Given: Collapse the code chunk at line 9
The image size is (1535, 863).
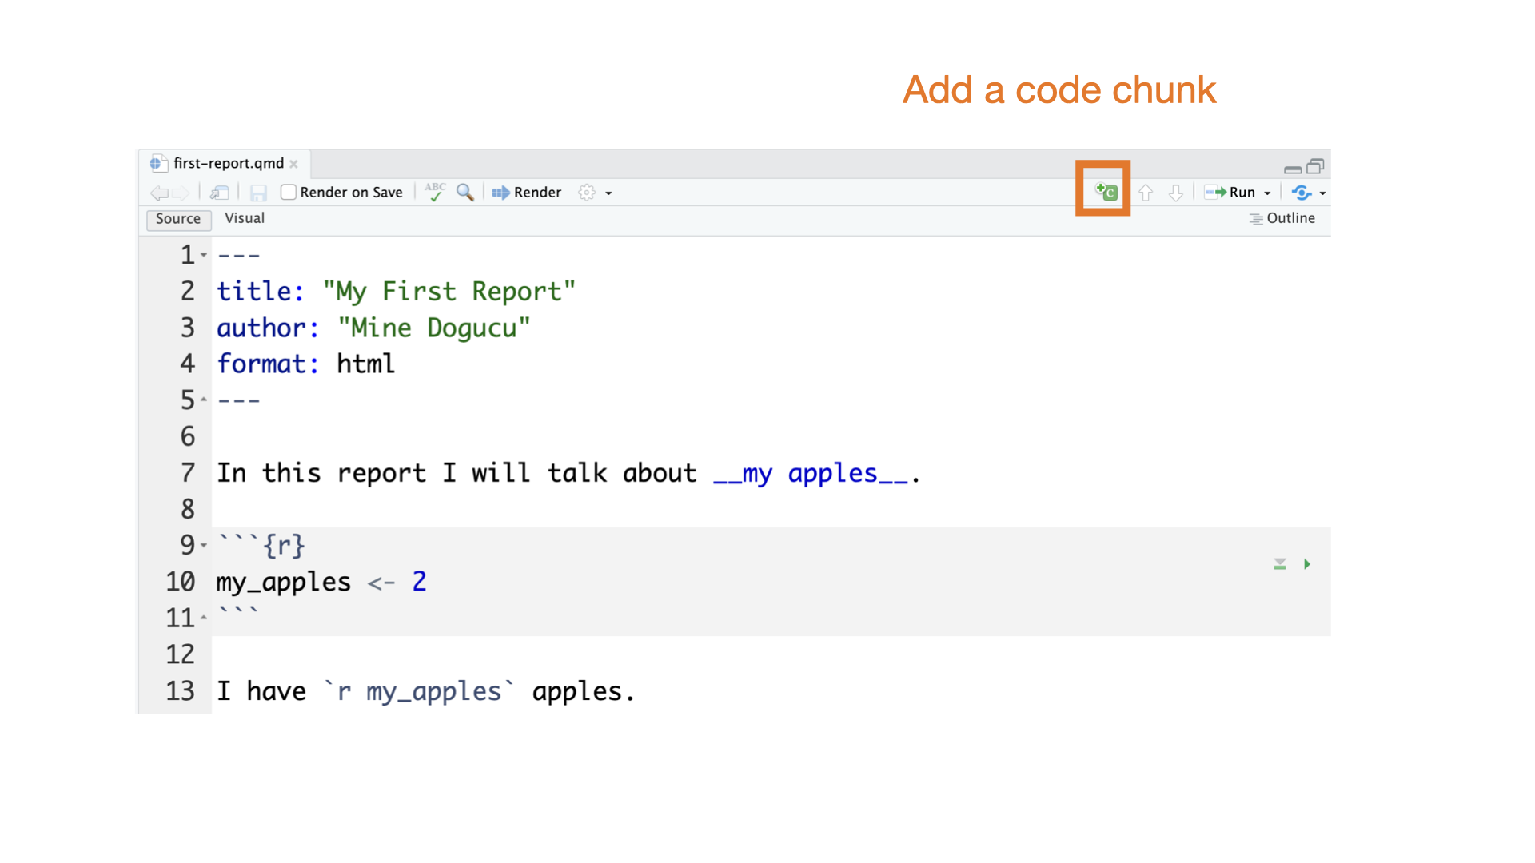Looking at the screenshot, I should [204, 545].
